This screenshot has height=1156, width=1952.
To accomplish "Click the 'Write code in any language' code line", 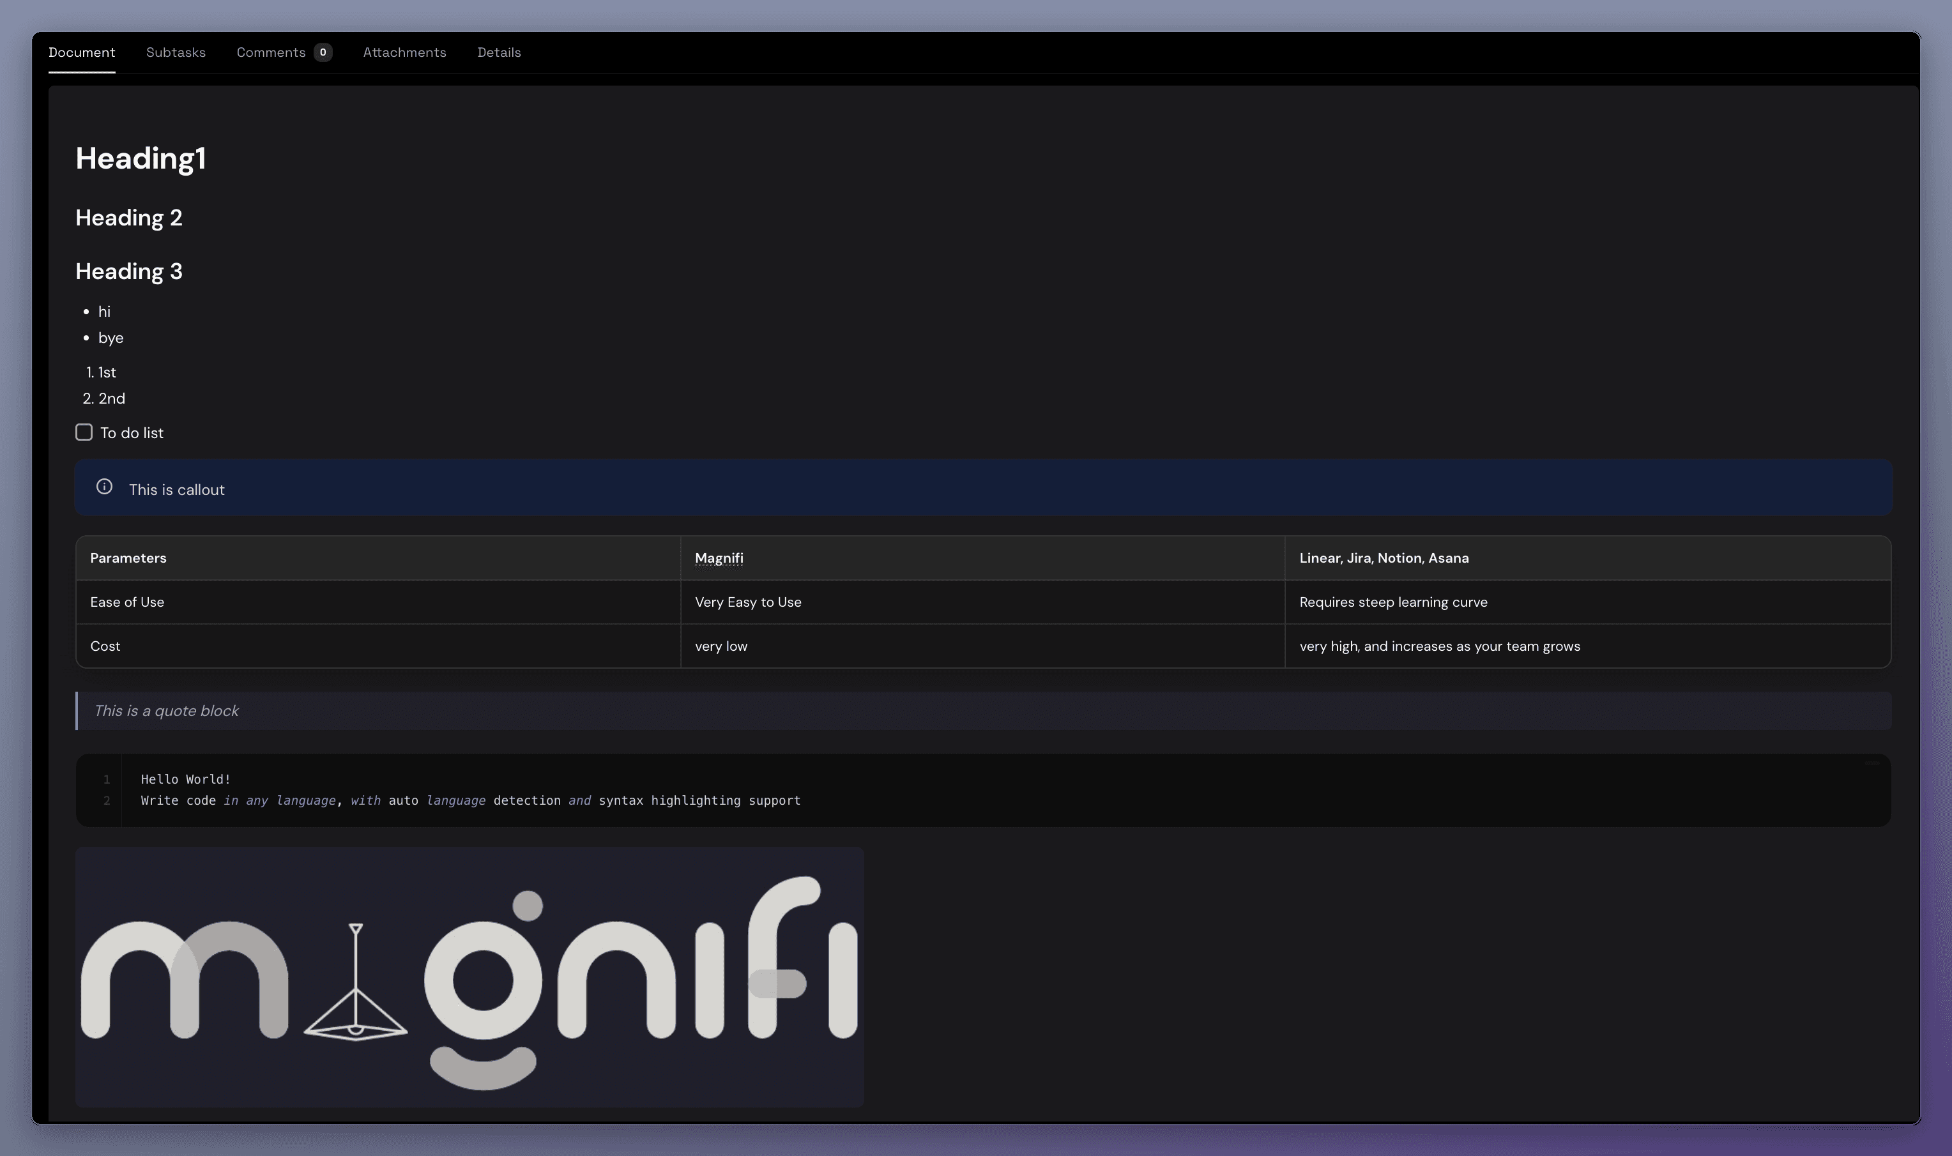I will [471, 800].
